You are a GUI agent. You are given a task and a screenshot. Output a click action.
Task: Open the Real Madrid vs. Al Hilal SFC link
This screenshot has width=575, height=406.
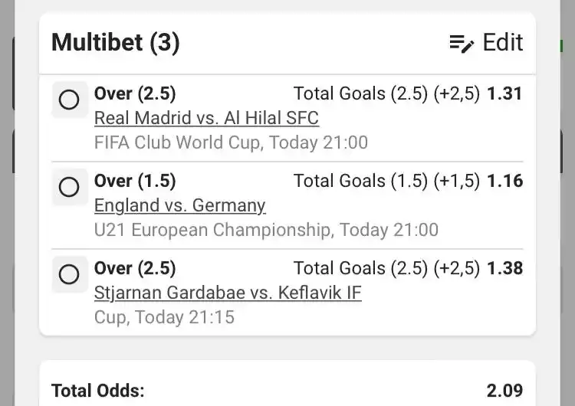tap(206, 118)
